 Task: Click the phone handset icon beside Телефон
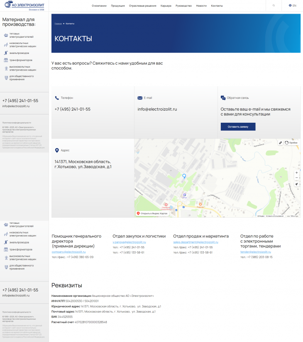(57, 98)
